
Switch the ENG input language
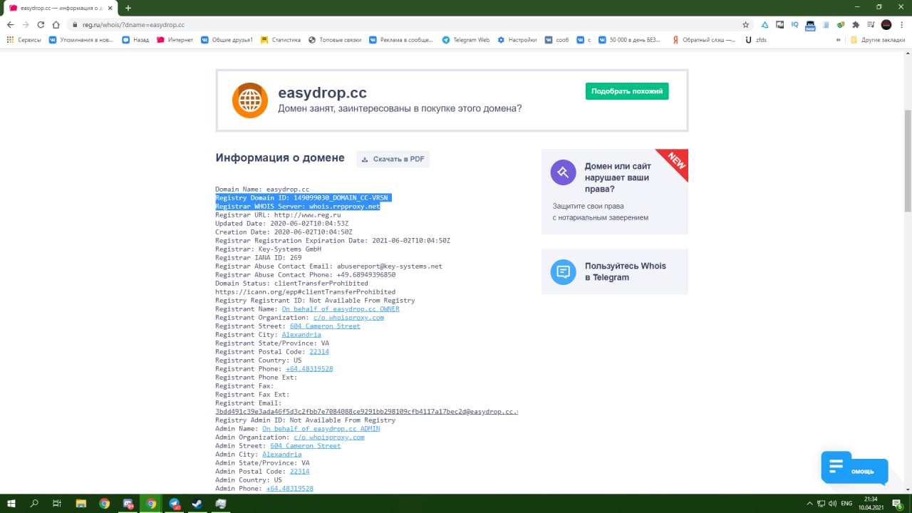tap(846, 503)
